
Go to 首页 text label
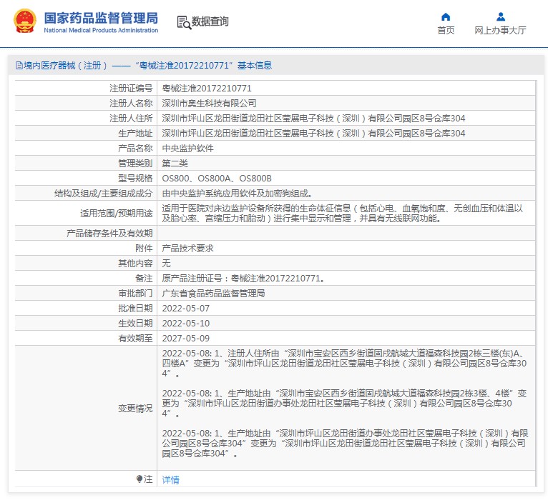pyautogui.click(x=446, y=31)
